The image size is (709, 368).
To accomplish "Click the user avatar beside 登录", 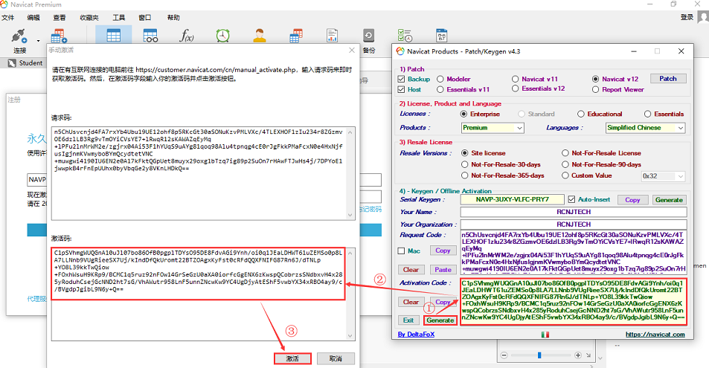I will pos(703,17).
